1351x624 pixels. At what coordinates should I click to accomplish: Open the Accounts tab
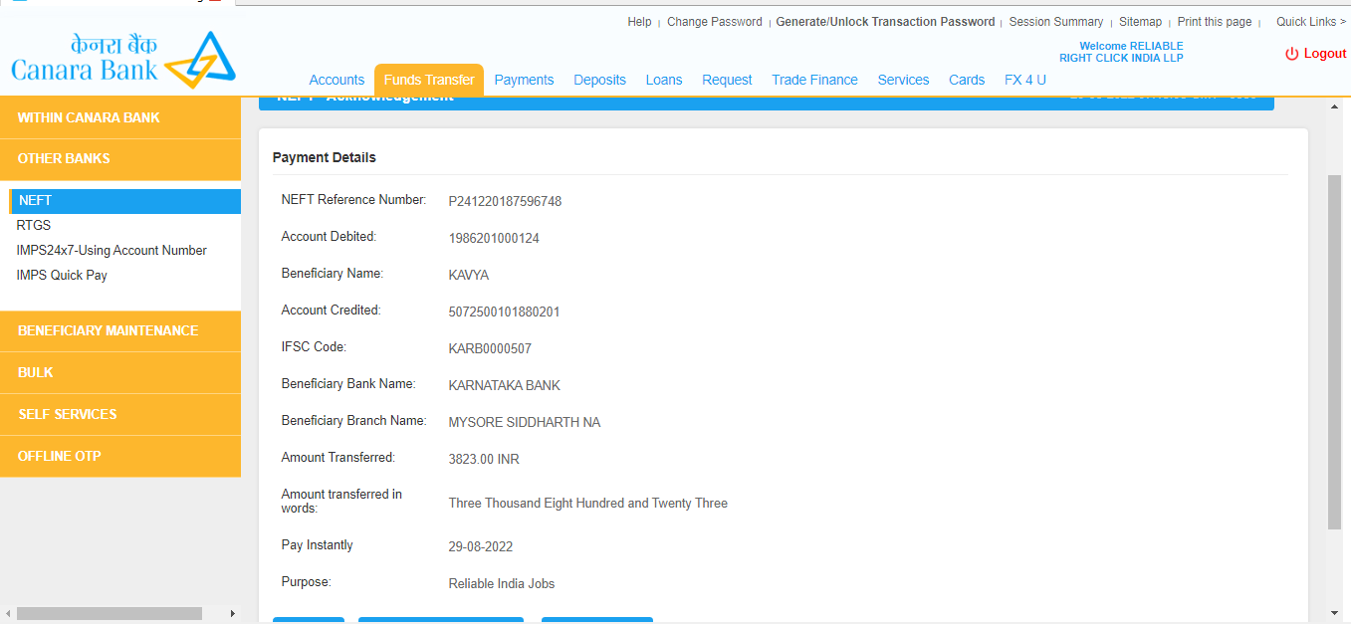(337, 80)
